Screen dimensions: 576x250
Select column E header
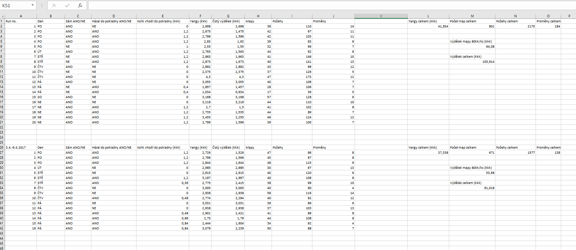[x=163, y=16]
